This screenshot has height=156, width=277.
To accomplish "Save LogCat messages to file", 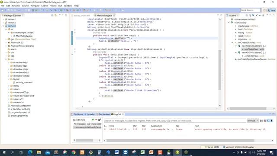I will point(261,120).
